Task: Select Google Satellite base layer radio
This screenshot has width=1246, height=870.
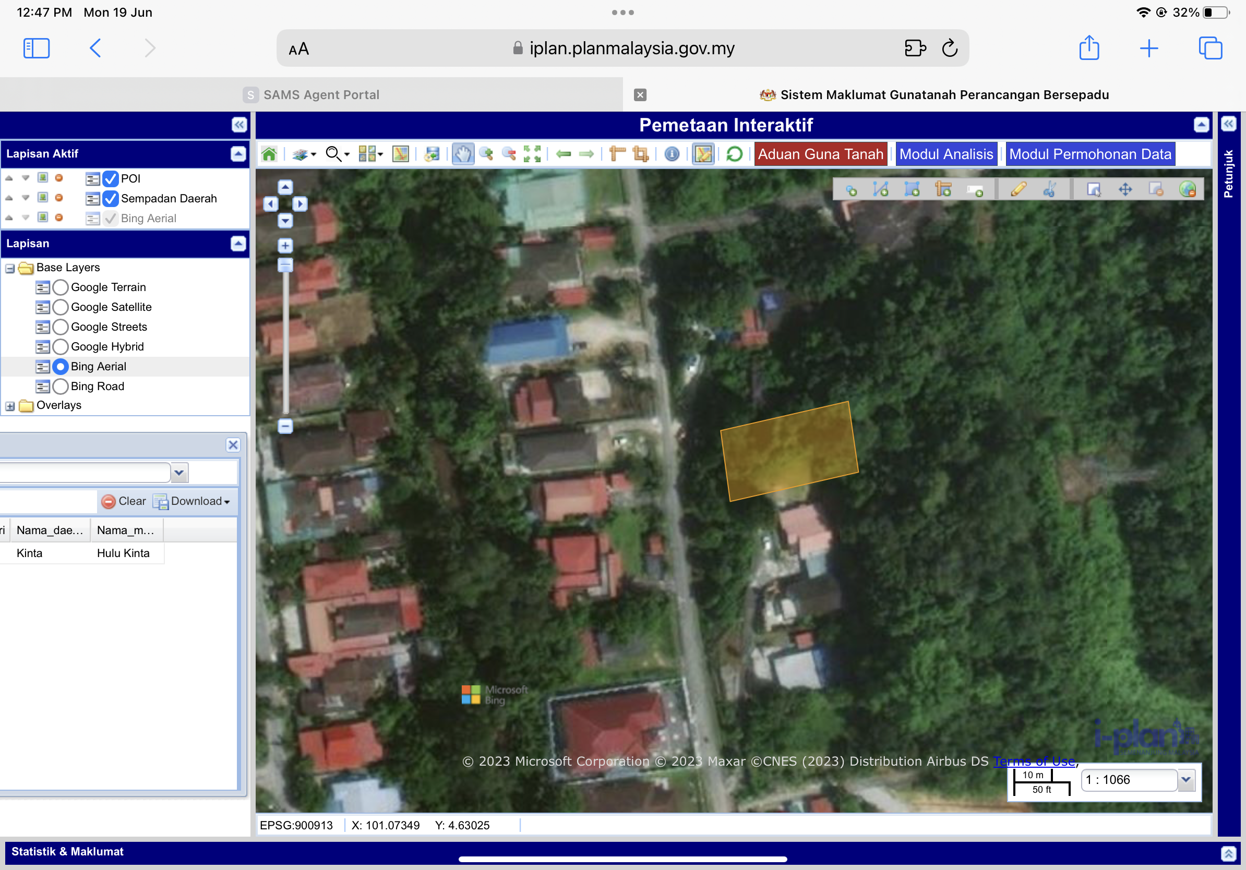Action: click(x=61, y=307)
